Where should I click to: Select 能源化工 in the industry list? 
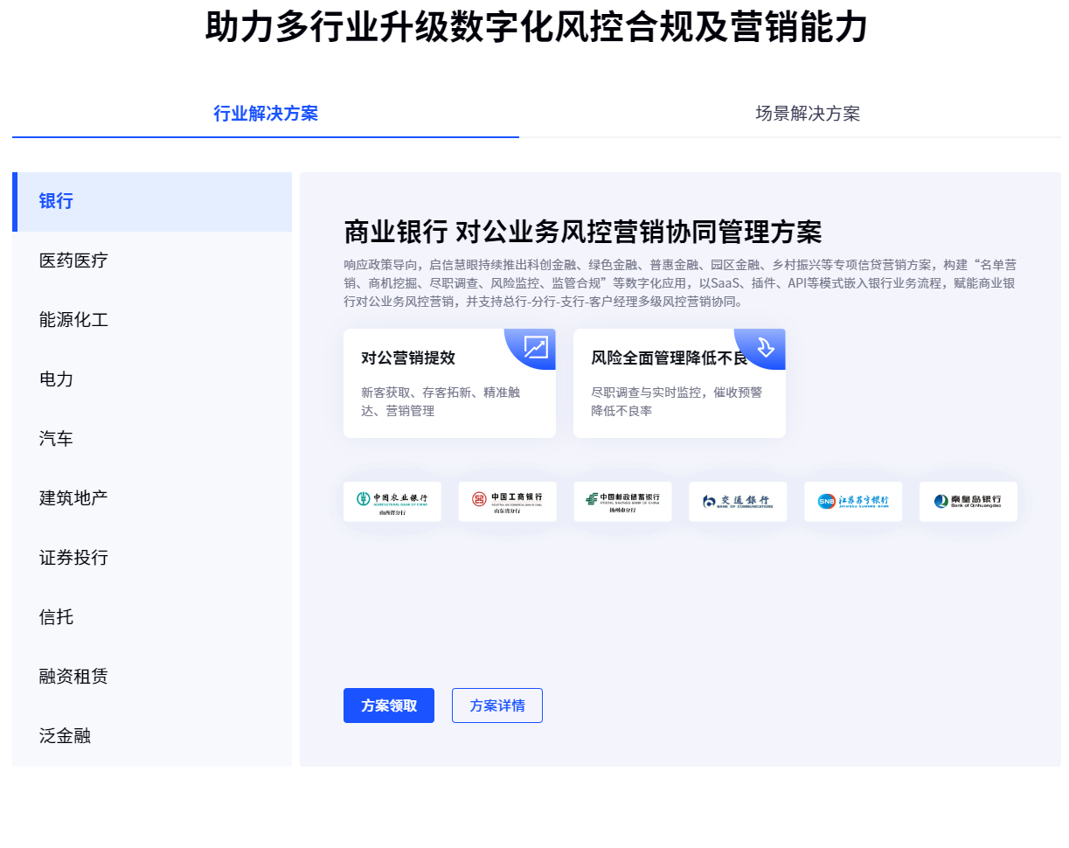(152, 321)
